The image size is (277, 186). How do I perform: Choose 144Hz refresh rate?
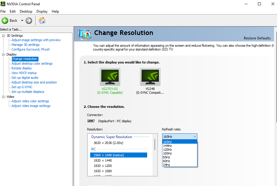click(x=180, y=146)
